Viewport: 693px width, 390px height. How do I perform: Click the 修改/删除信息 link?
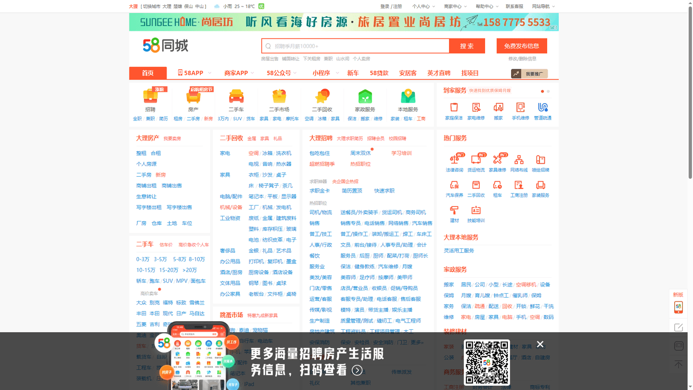pos(522,59)
